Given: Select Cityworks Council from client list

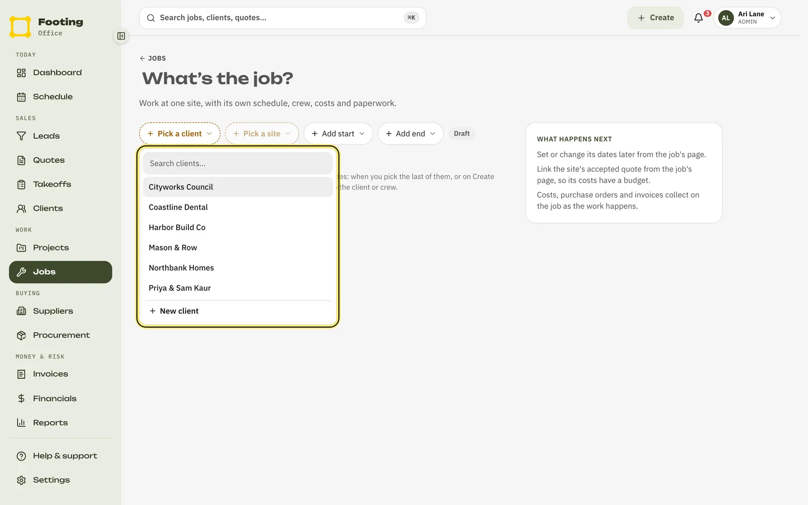Looking at the screenshot, I should click(238, 187).
